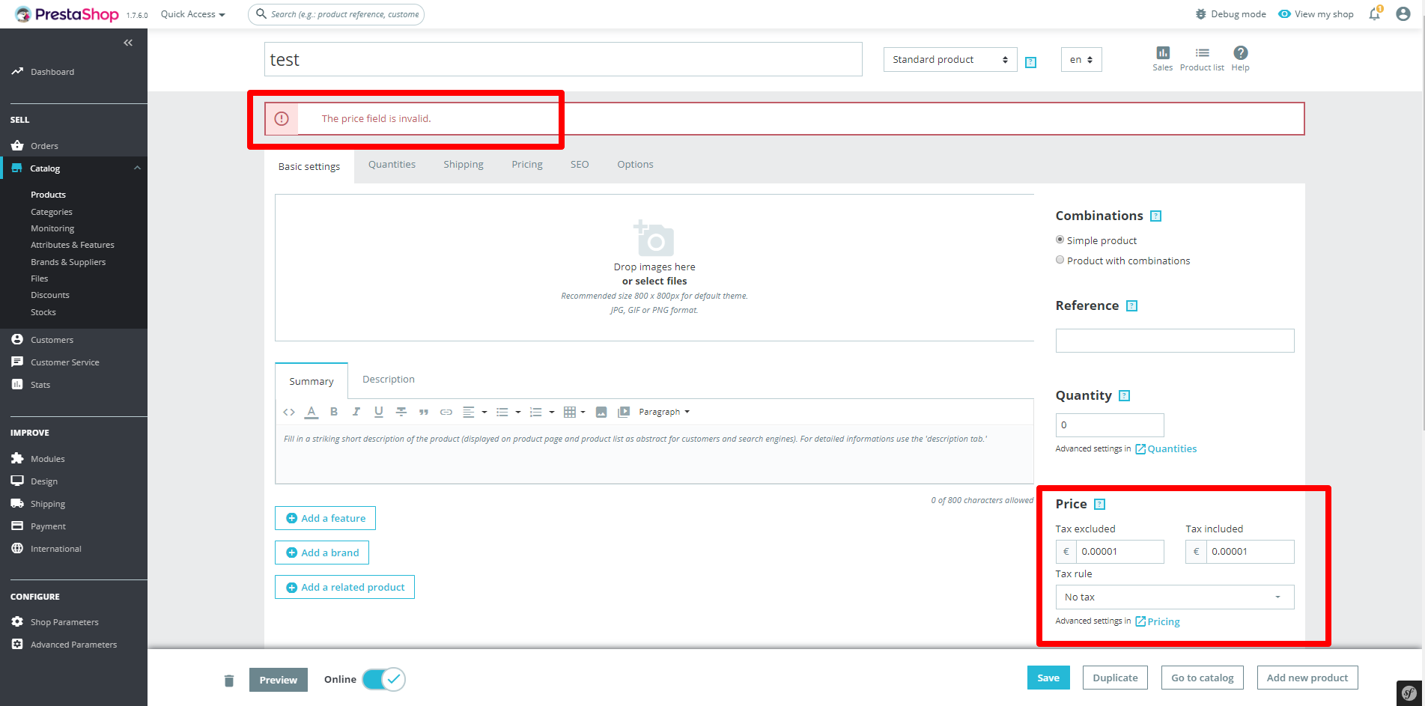Open the text color picker in the editor
Image resolution: width=1425 pixels, height=706 pixels.
(312, 411)
